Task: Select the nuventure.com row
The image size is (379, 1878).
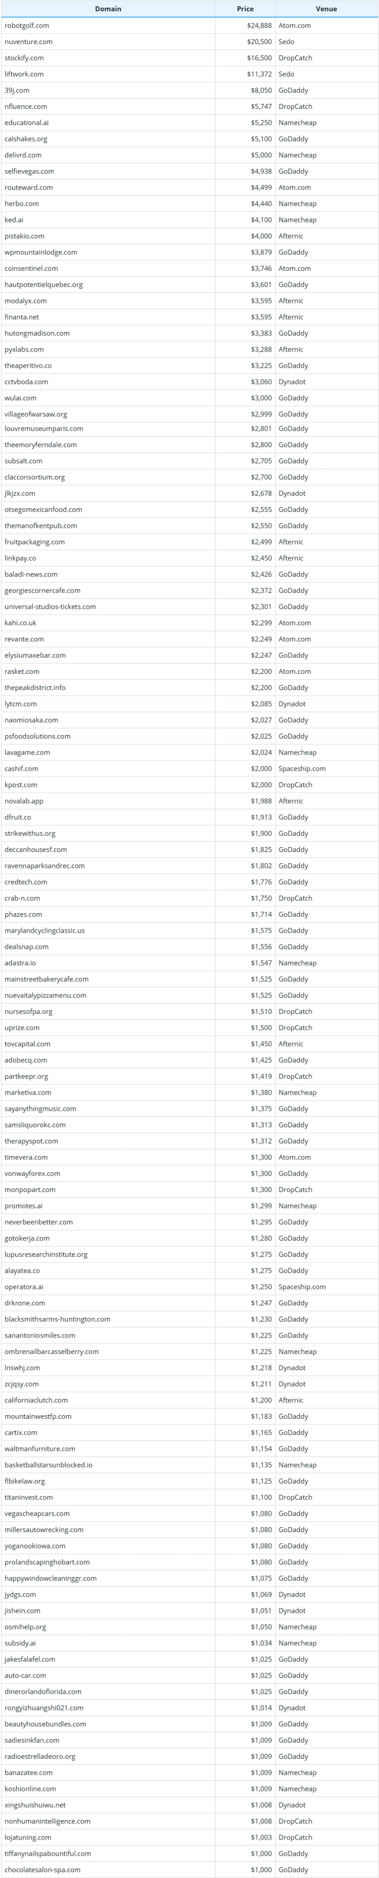Action: [x=189, y=42]
